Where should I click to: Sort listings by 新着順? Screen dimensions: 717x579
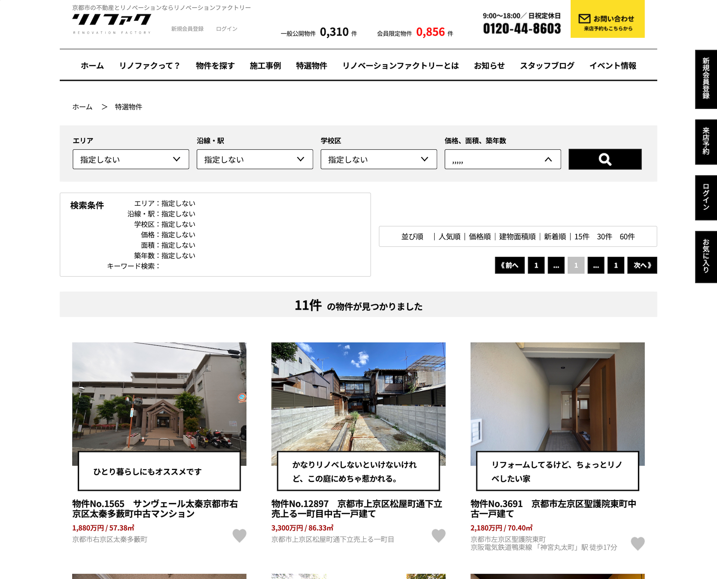point(555,237)
